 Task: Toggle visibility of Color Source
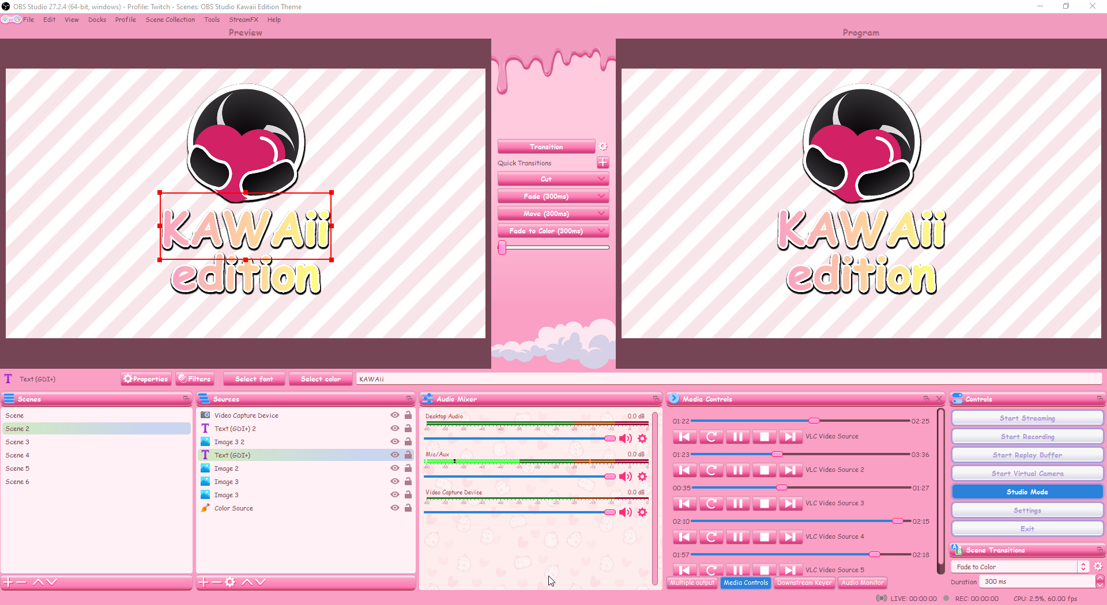coord(395,508)
